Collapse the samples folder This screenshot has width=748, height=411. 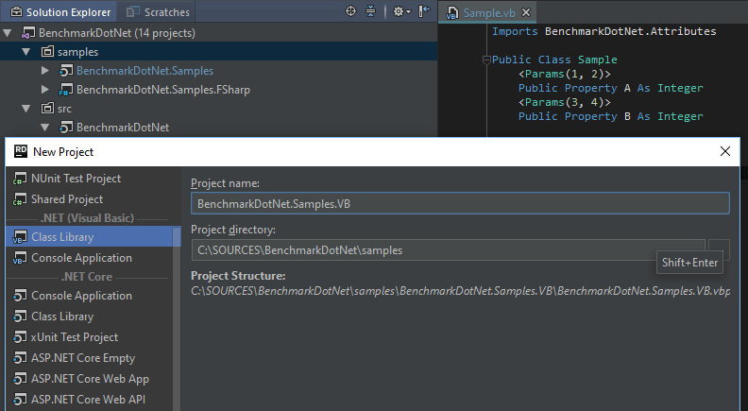(26, 52)
